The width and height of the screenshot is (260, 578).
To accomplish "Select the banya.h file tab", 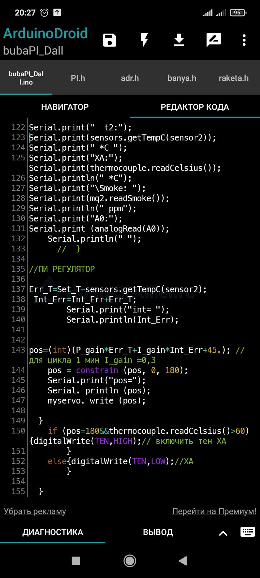I will point(182,78).
